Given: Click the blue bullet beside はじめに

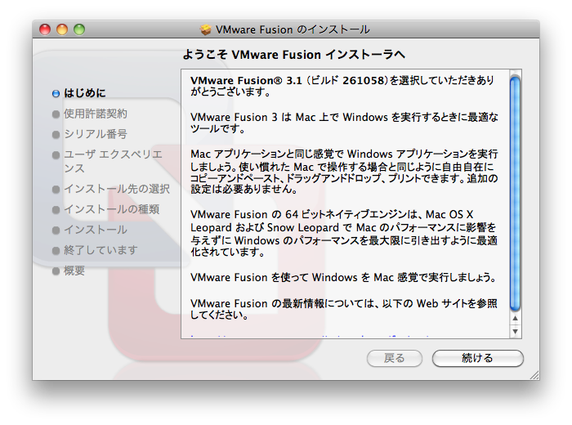Looking at the screenshot, I should (x=56, y=94).
